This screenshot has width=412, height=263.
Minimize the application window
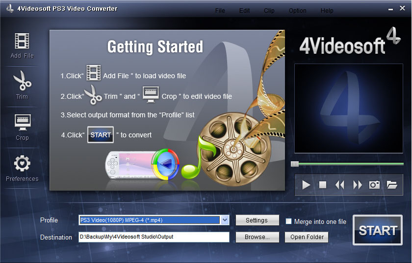(x=391, y=9)
